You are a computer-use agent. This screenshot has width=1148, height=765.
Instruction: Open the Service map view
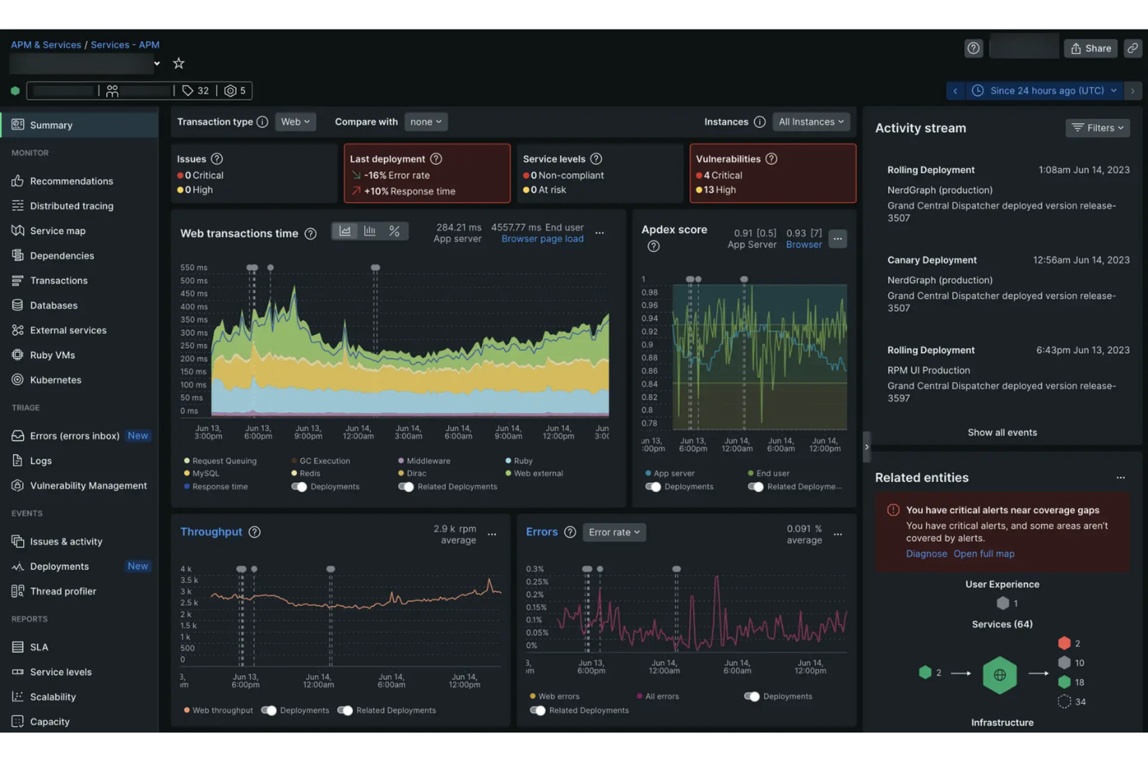pyautogui.click(x=57, y=230)
